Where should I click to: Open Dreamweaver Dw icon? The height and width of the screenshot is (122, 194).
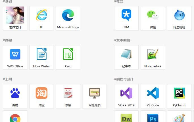coord(126,118)
